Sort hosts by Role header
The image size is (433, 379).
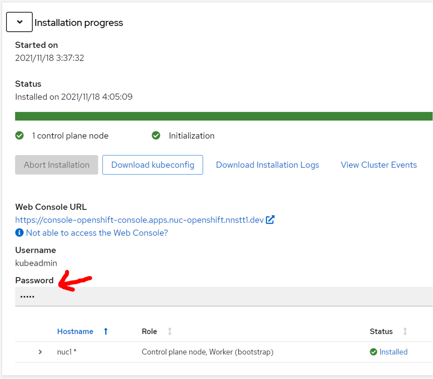pyautogui.click(x=149, y=331)
